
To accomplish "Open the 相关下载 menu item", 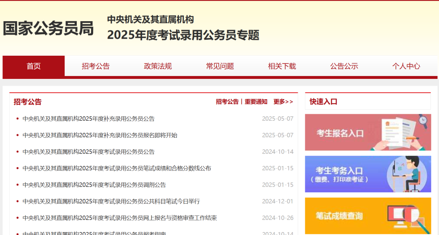I will (282, 66).
